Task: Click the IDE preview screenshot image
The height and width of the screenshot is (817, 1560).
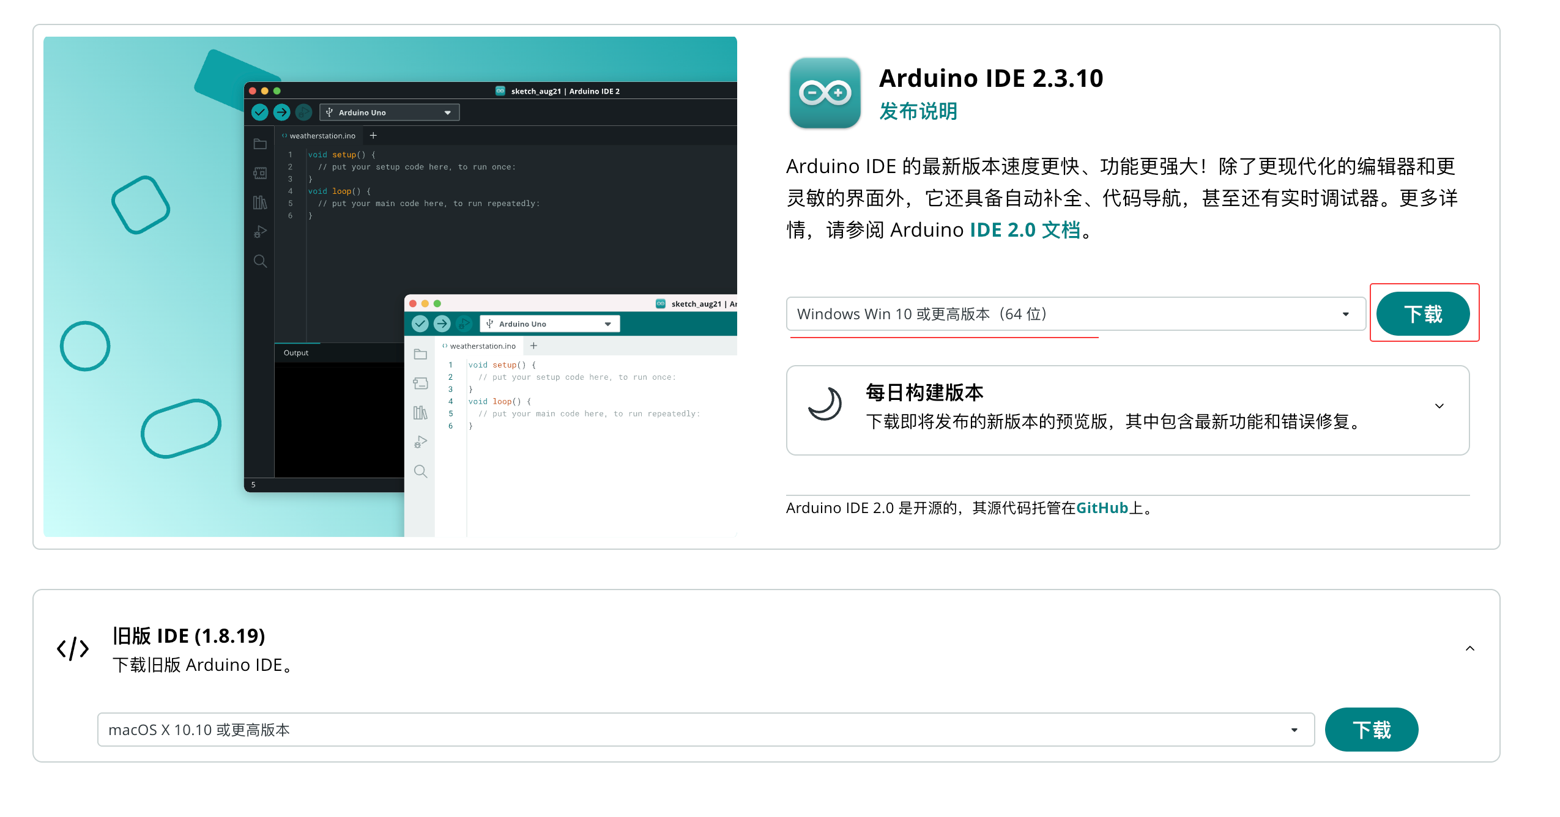Action: [x=390, y=287]
